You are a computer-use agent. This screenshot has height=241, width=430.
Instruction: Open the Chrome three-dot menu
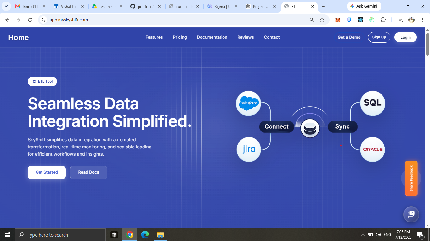422,20
